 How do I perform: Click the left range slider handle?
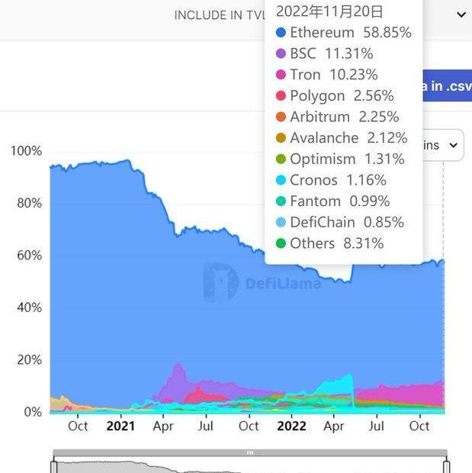[x=54, y=465]
